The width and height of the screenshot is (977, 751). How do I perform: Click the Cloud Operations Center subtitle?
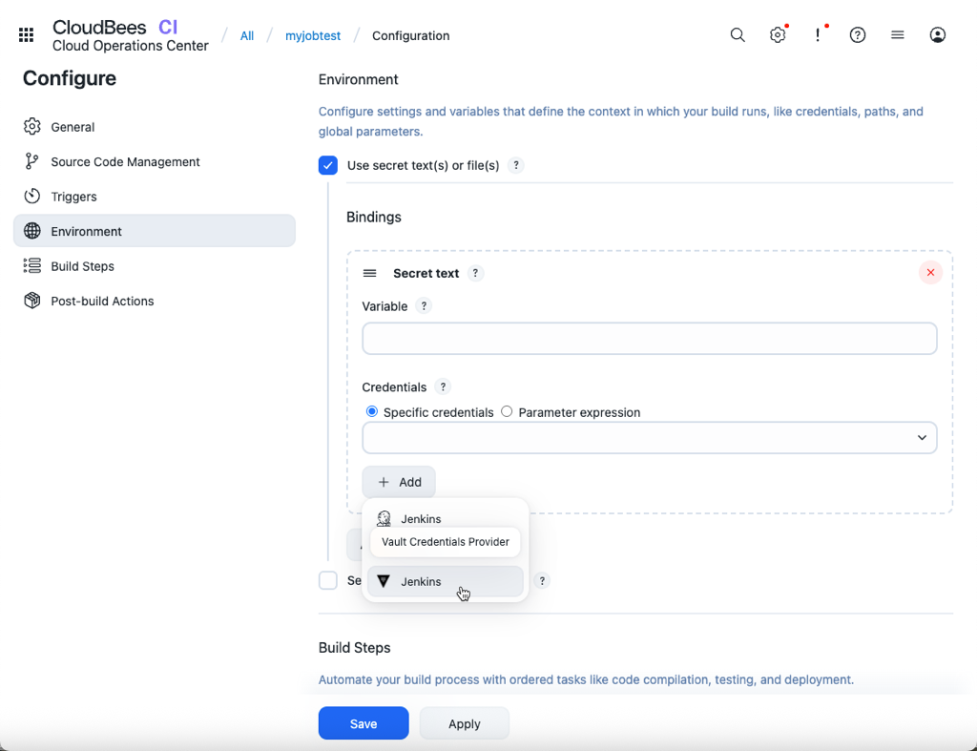(130, 46)
